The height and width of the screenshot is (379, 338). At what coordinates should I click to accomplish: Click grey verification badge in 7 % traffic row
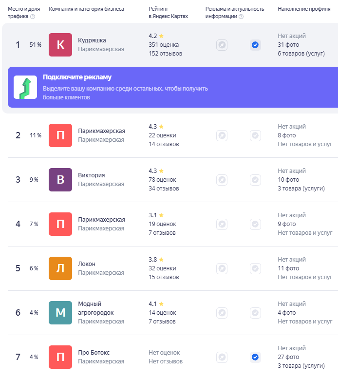255,224
